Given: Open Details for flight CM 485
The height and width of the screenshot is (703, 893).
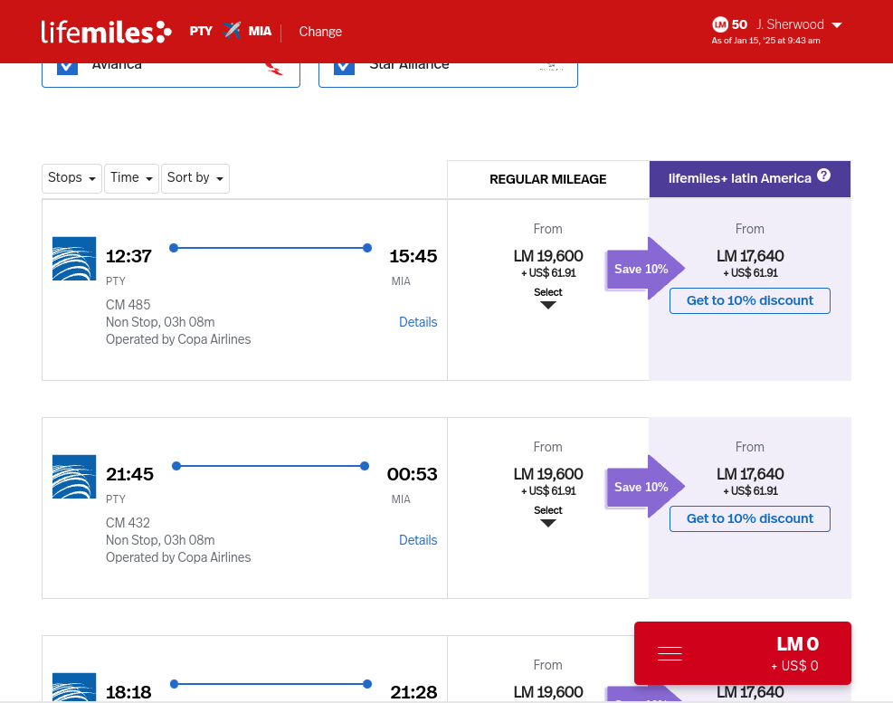Looking at the screenshot, I should (x=418, y=322).
